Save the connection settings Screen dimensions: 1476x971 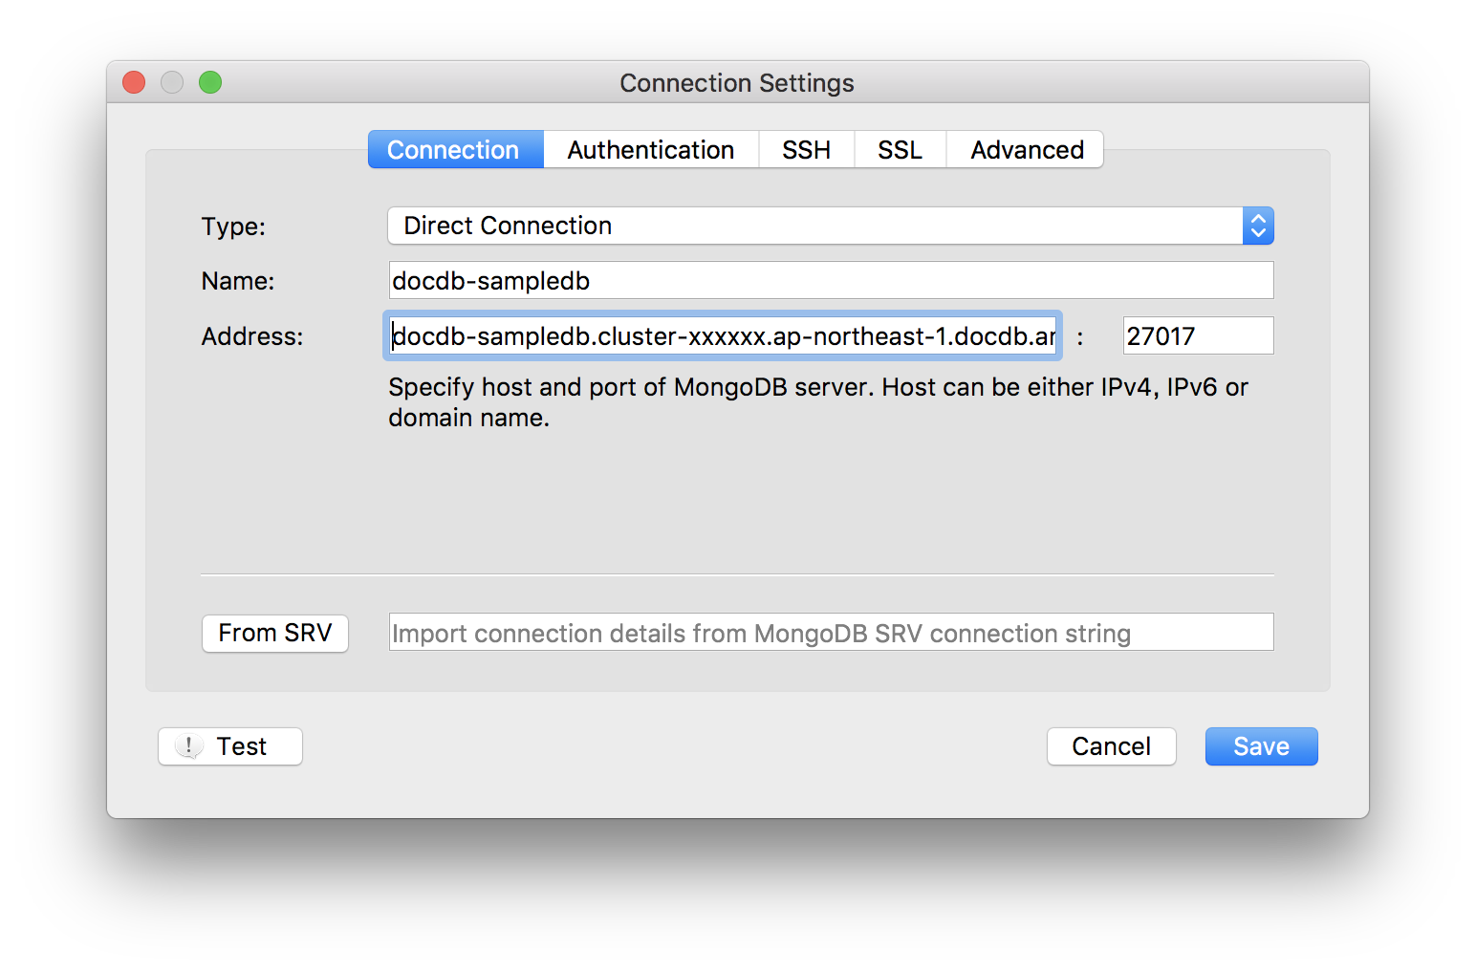[x=1261, y=746]
